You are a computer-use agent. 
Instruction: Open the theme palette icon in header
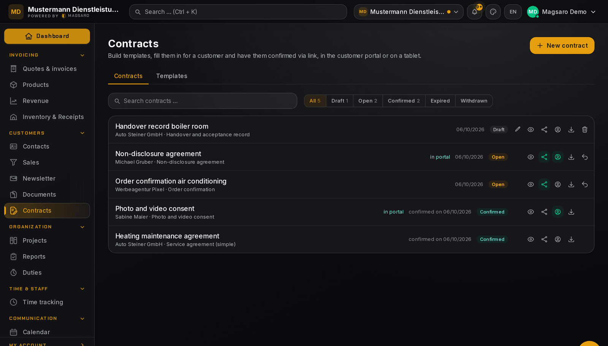493,12
